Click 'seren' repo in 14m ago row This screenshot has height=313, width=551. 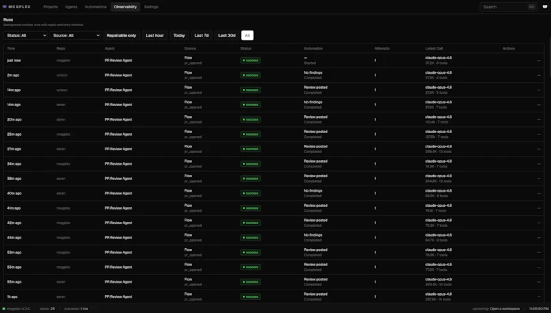(61, 105)
